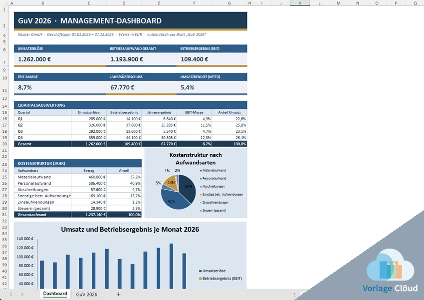Select column K header
This screenshot has height=300, width=424.
tap(300, 3)
